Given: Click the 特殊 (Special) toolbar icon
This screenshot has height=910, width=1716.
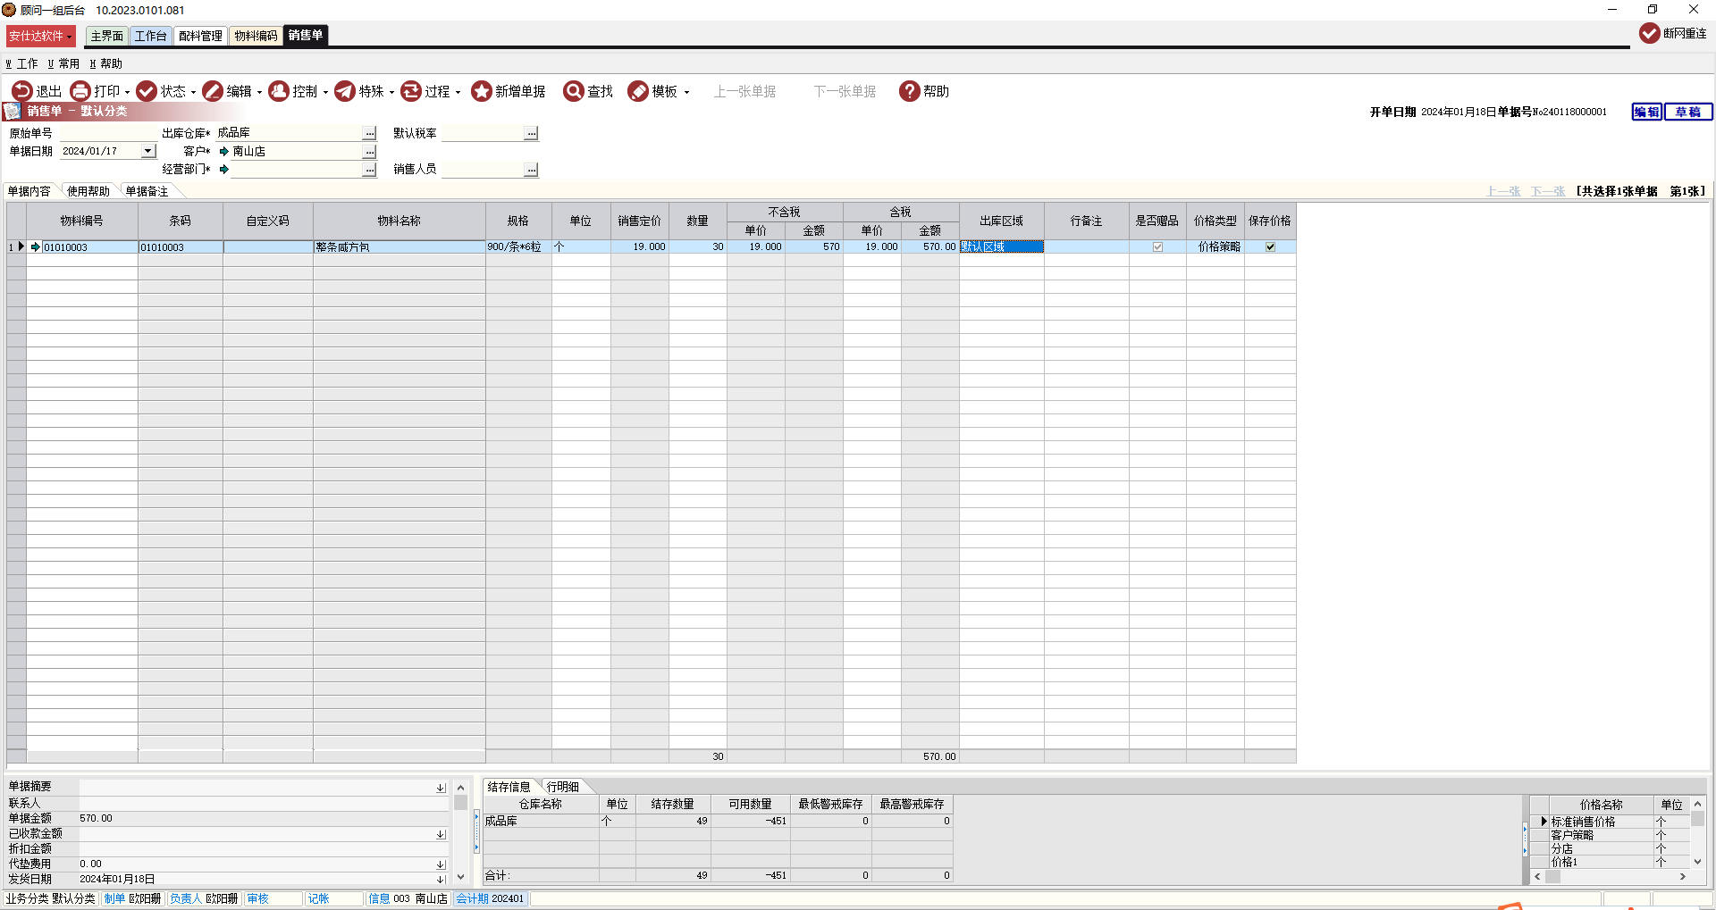Looking at the screenshot, I should [345, 91].
